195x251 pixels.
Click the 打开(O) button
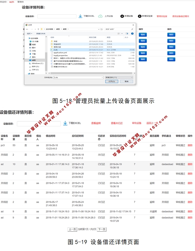[x=112, y=82]
